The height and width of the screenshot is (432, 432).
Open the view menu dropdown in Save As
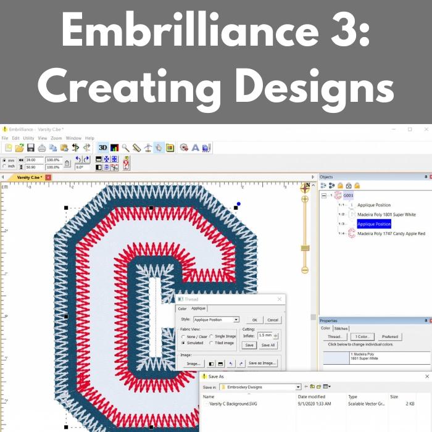[326, 386]
